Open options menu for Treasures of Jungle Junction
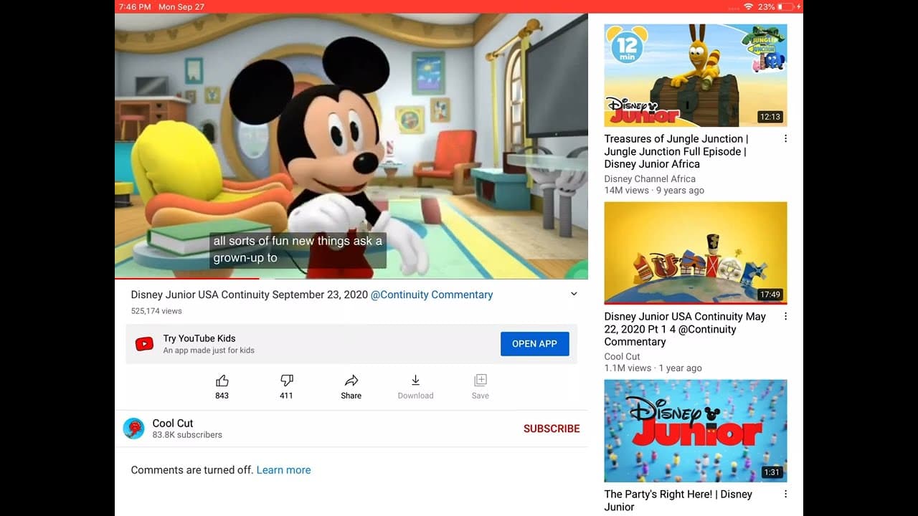This screenshot has width=918, height=516. click(785, 138)
